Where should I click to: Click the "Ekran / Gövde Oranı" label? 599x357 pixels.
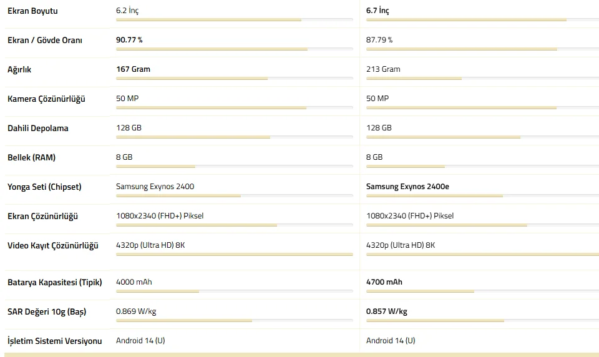click(45, 41)
